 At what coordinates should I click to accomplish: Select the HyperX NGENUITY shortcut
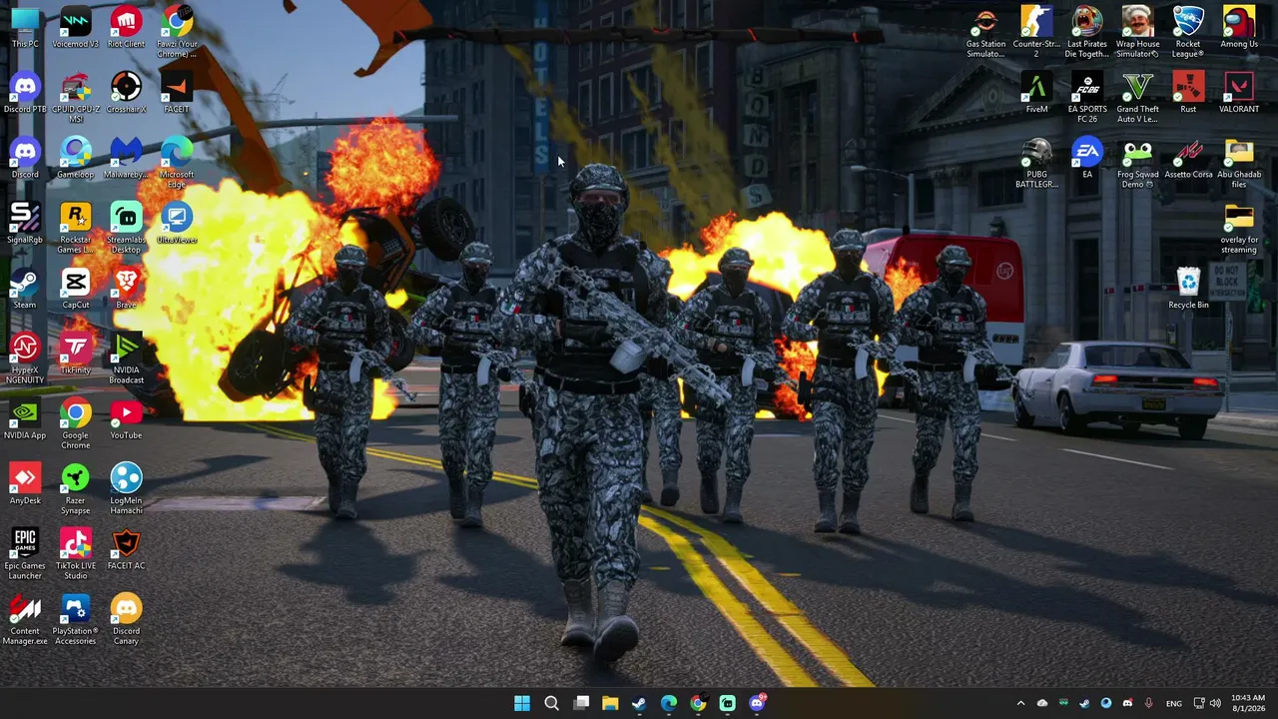click(25, 359)
